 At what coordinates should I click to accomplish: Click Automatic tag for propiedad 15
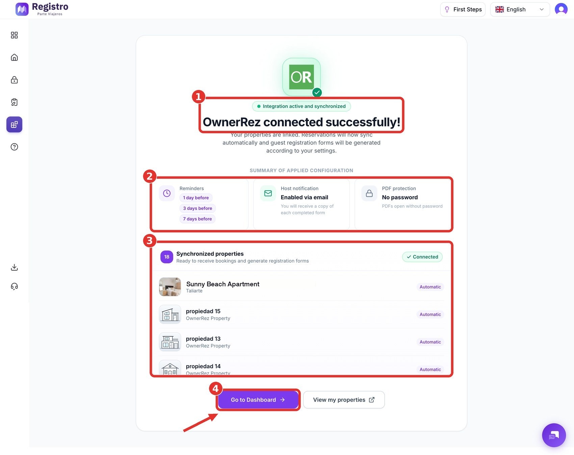(430, 314)
